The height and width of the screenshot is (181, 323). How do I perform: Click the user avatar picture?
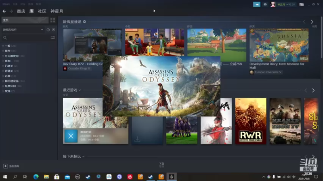pyautogui.click(x=273, y=4)
